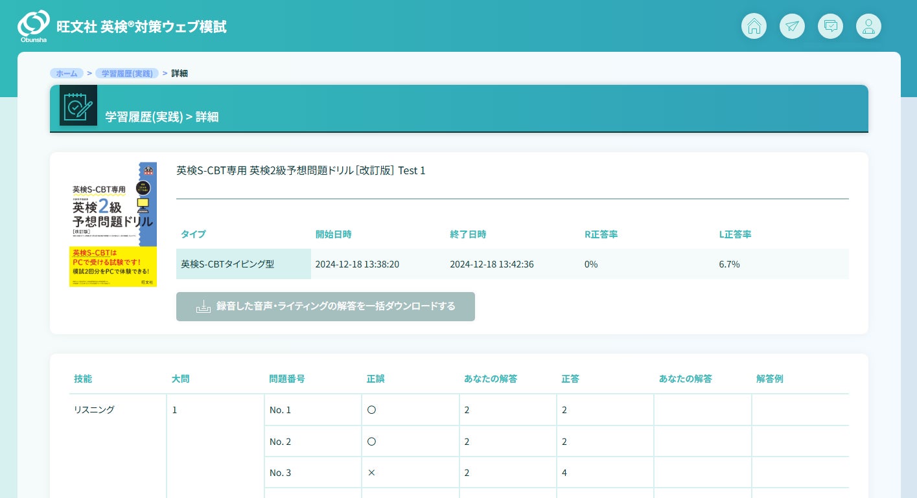
Task: Open the paper plane send icon
Action: [x=792, y=26]
